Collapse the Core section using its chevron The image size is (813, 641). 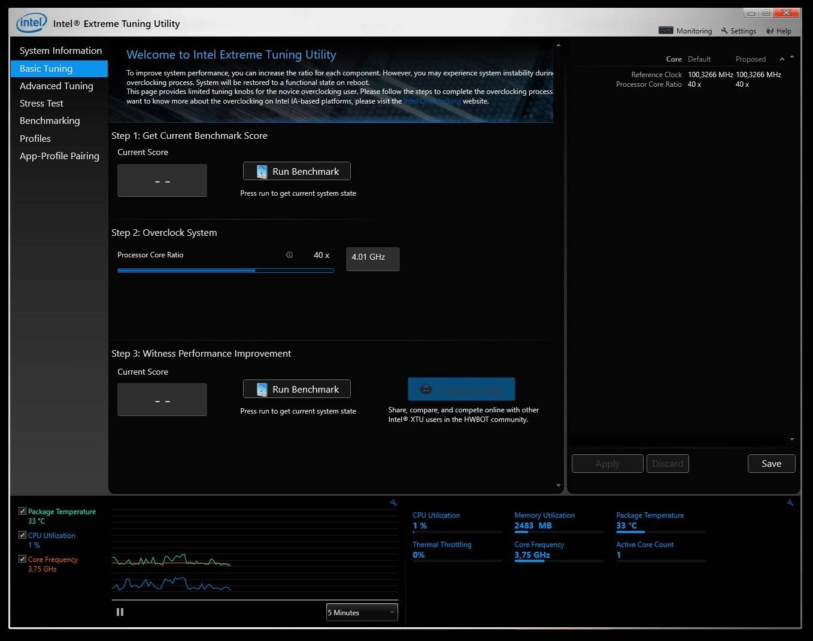tap(782, 59)
